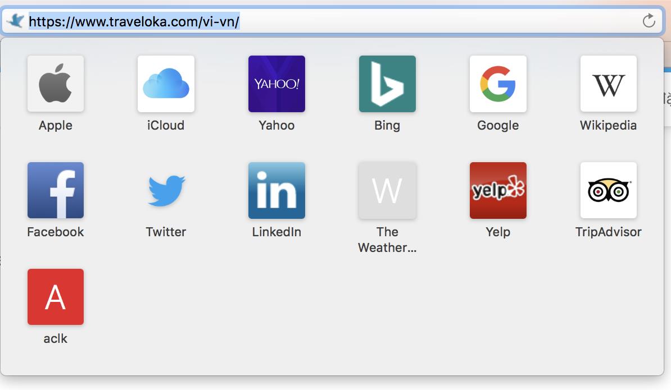671x390 pixels.
Task: Open the iCloud favorite icon
Action: tap(166, 84)
